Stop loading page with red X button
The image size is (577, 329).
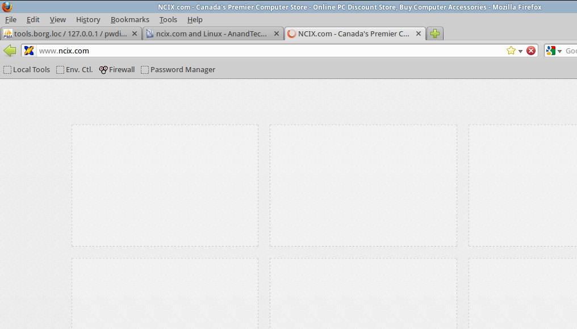point(531,51)
